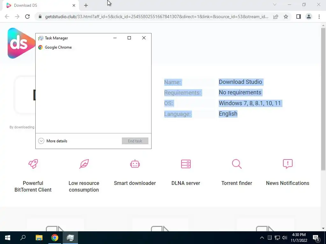The image size is (326, 244).
Task: Reload the page in Chrome
Action: click(27, 17)
